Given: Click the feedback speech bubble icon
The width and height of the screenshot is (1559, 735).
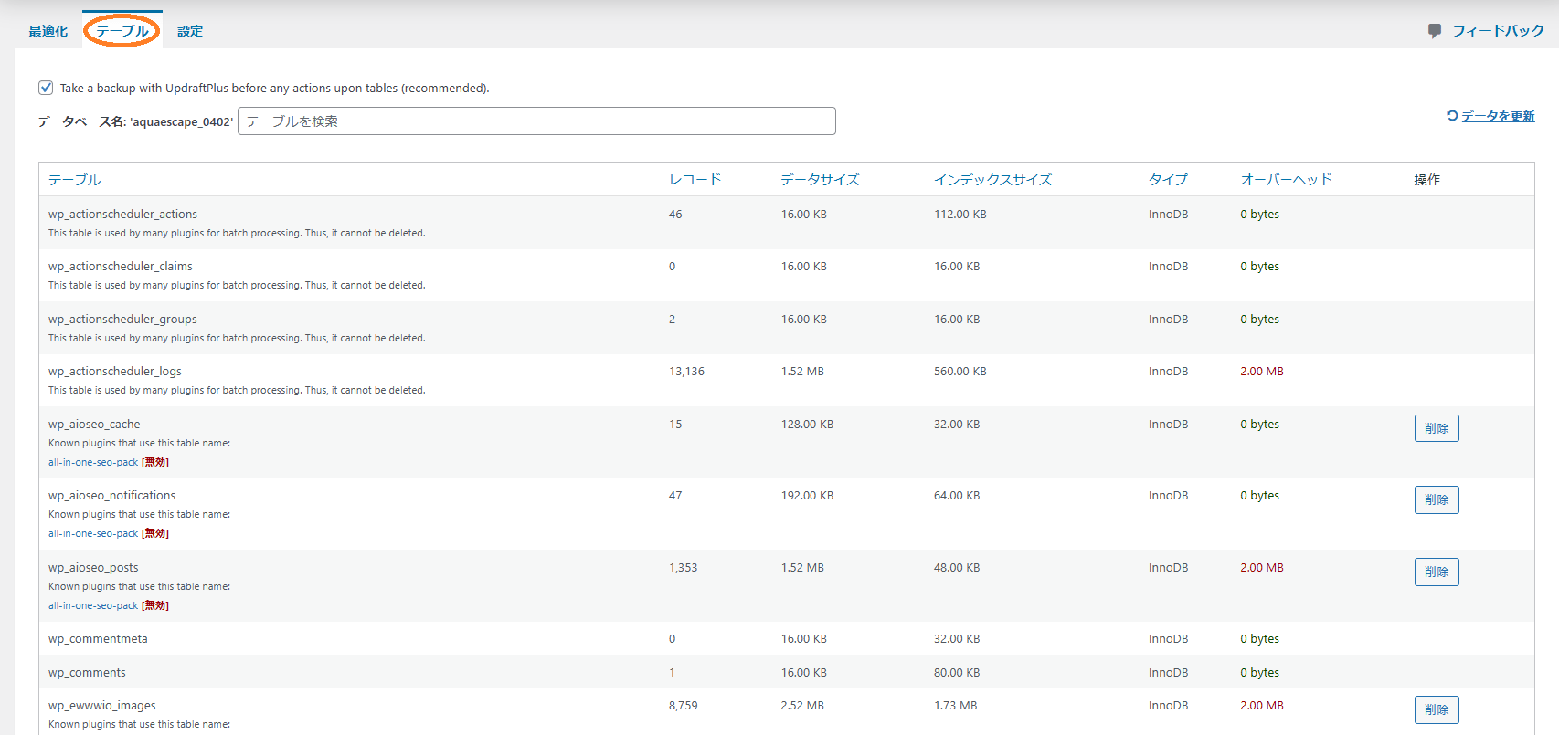Looking at the screenshot, I should click(1435, 31).
